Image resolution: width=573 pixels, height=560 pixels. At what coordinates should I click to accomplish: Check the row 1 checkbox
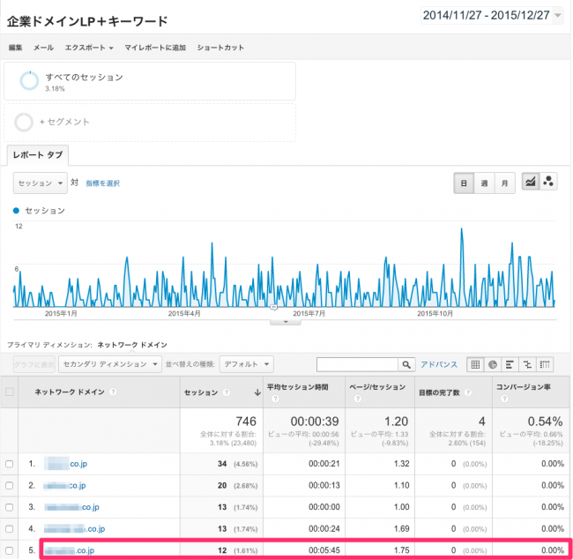tap(10, 464)
